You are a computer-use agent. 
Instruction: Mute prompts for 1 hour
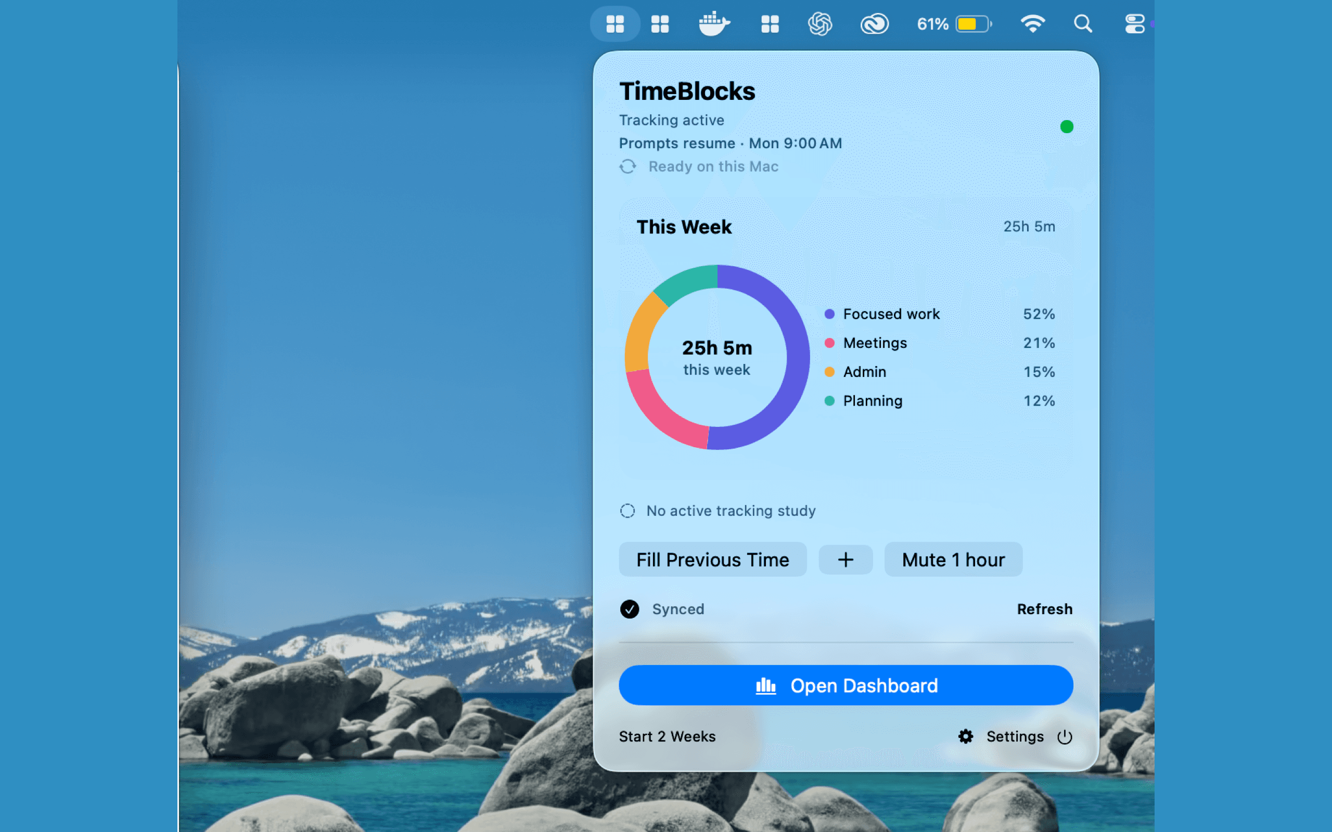(x=953, y=560)
